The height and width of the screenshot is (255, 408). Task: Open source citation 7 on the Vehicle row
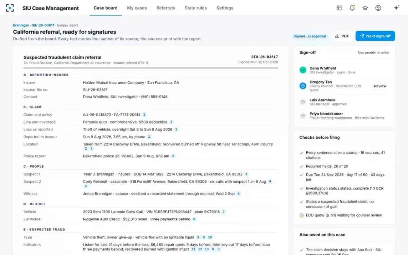pos(223,212)
